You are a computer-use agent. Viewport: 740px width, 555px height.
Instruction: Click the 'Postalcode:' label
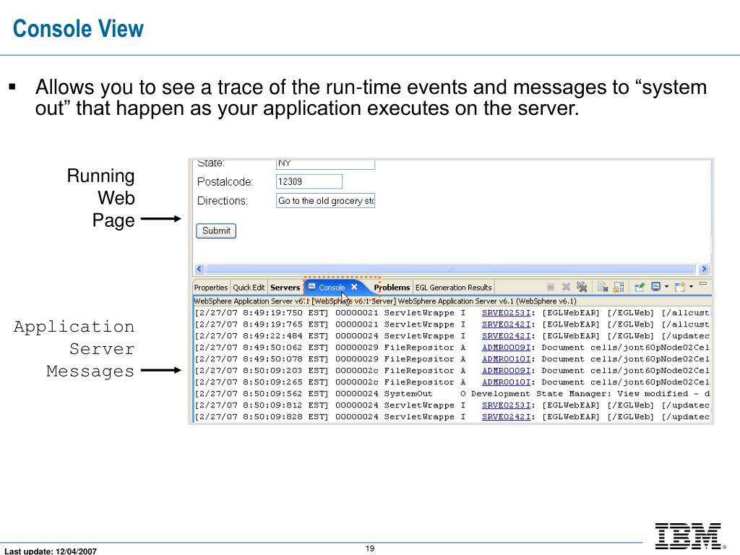pos(225,181)
